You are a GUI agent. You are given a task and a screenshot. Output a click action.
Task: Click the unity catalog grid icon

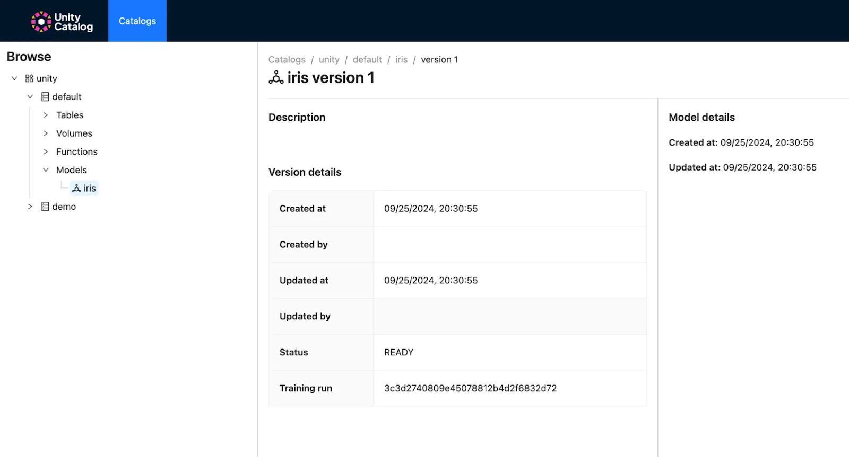tap(29, 78)
